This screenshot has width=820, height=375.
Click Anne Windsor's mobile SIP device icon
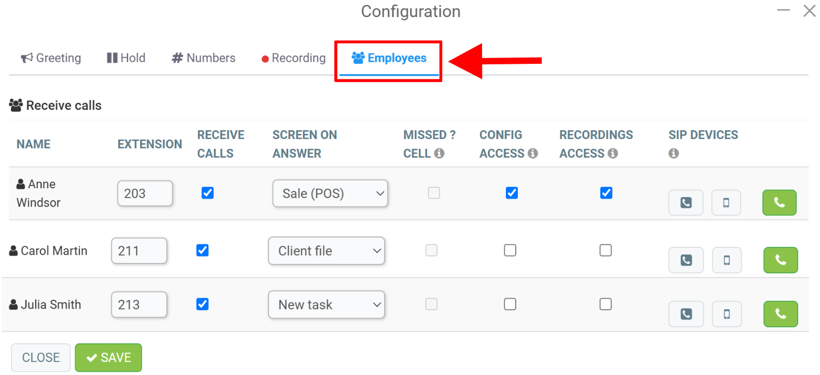coord(726,202)
